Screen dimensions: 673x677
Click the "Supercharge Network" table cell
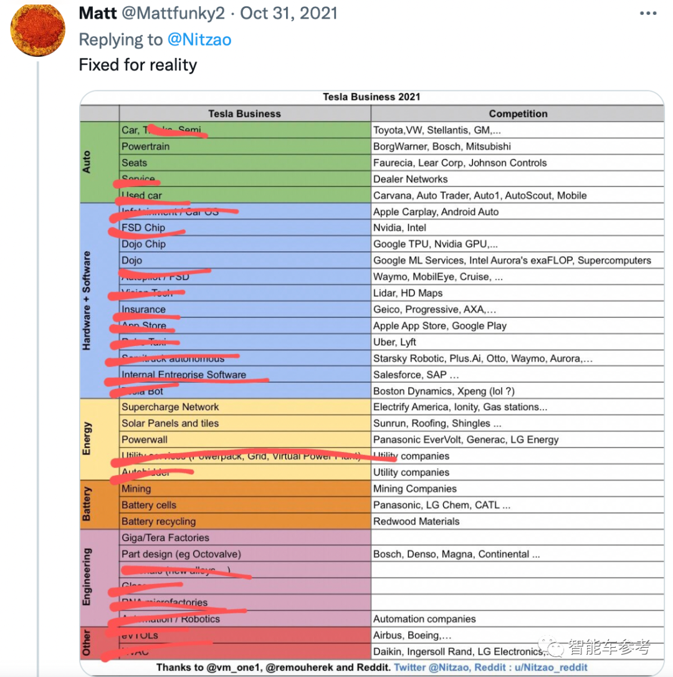pyautogui.click(x=170, y=407)
